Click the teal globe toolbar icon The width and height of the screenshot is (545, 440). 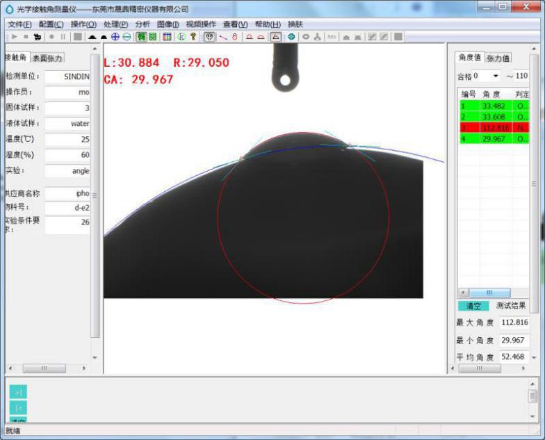click(x=291, y=36)
